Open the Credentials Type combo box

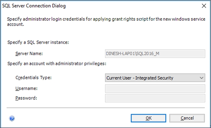[155, 78]
